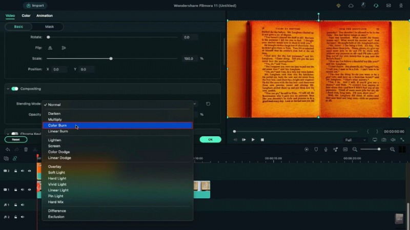
Task: Open the Full preview quality dropdown
Action: pyautogui.click(x=355, y=140)
